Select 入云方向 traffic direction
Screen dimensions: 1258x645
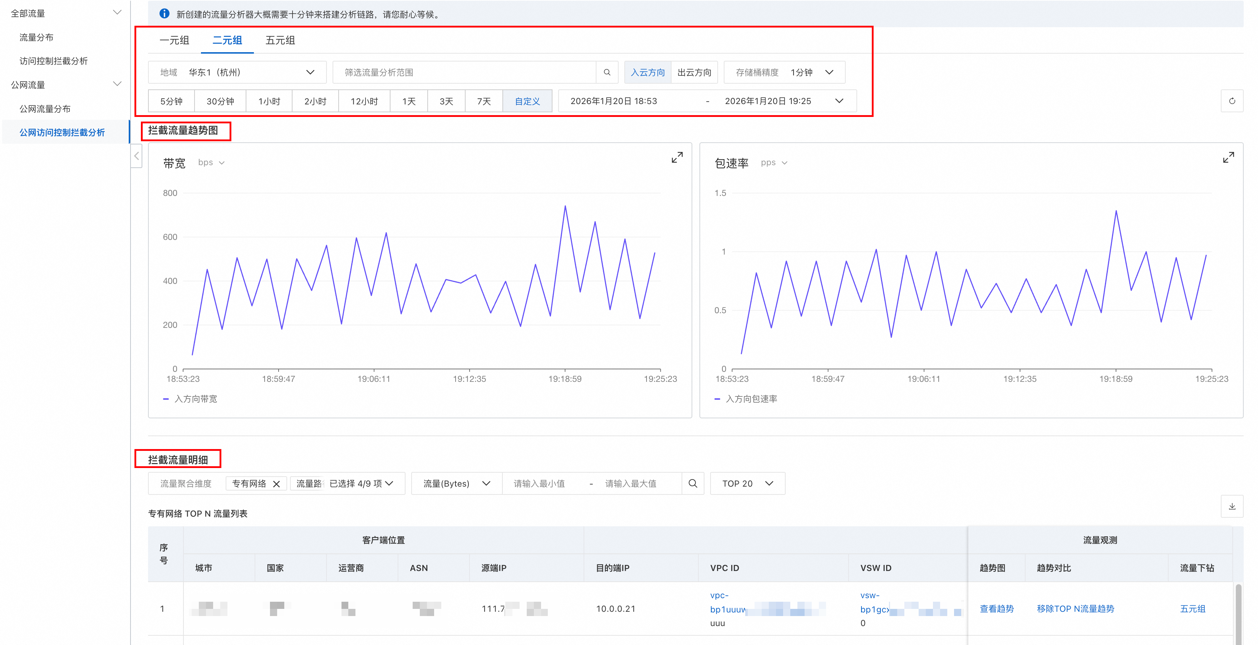pos(647,72)
